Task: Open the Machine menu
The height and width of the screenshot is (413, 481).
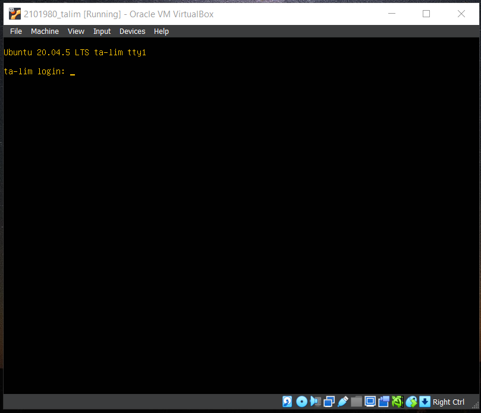Action: [45, 31]
